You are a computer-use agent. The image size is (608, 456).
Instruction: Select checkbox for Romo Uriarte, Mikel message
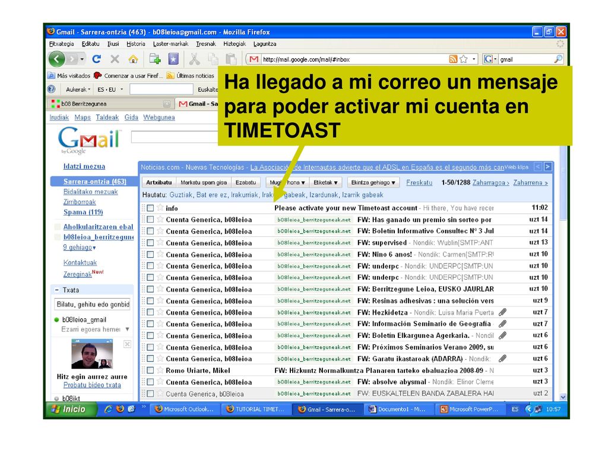[150, 370]
